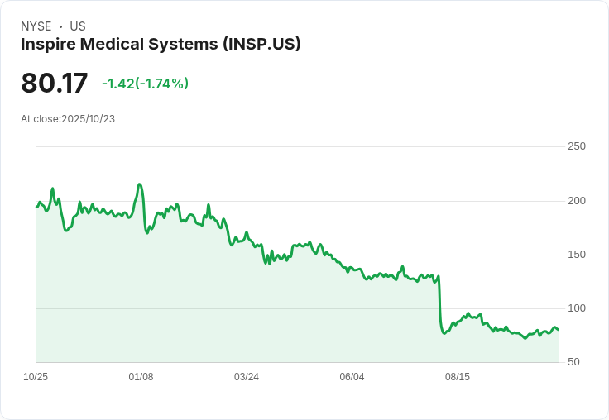Click the At close:2025/10/23 timestamp

[x=68, y=119]
